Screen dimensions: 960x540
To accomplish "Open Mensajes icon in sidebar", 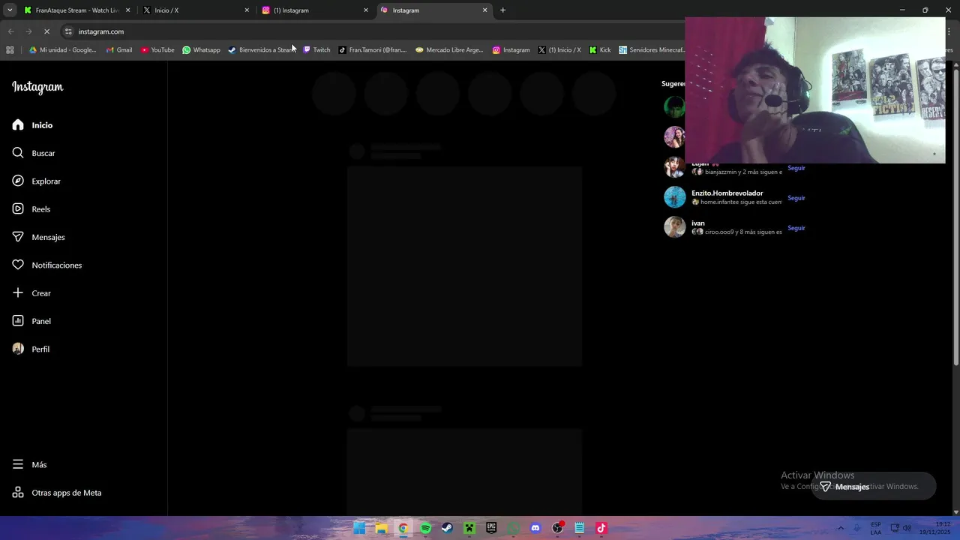I will pos(18,237).
